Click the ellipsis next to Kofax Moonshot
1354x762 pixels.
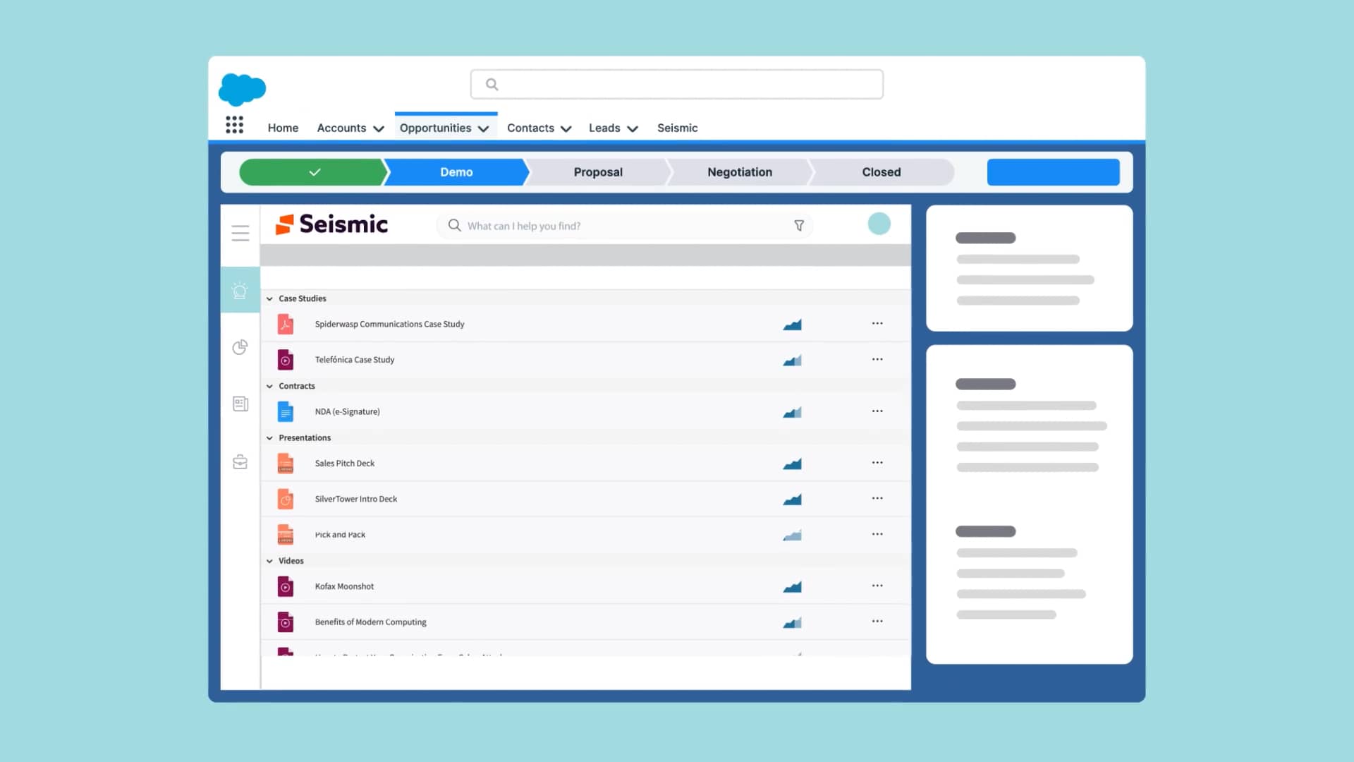tap(877, 585)
